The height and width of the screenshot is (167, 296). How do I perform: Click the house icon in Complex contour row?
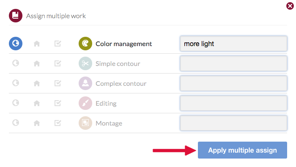(x=37, y=83)
